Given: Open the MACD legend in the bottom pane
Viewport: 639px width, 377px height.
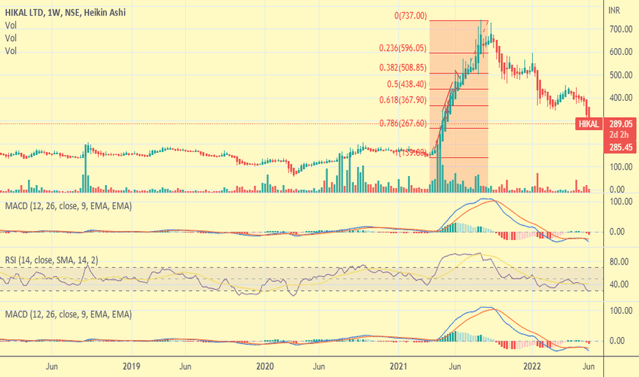Looking at the screenshot, I should (x=68, y=315).
